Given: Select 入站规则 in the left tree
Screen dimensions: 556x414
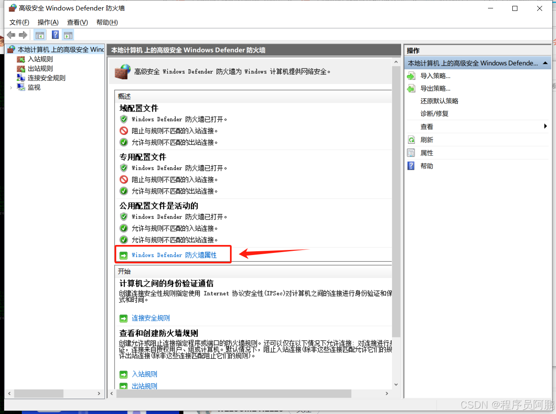Looking at the screenshot, I should (x=40, y=59).
